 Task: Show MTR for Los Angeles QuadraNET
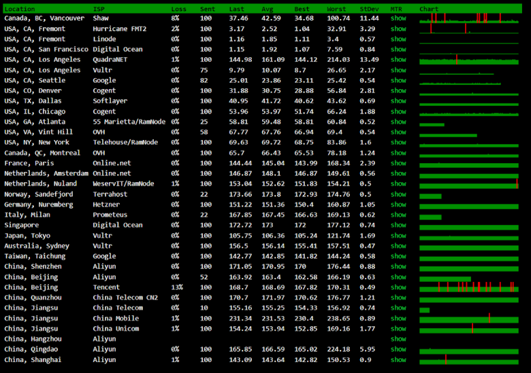(x=398, y=60)
